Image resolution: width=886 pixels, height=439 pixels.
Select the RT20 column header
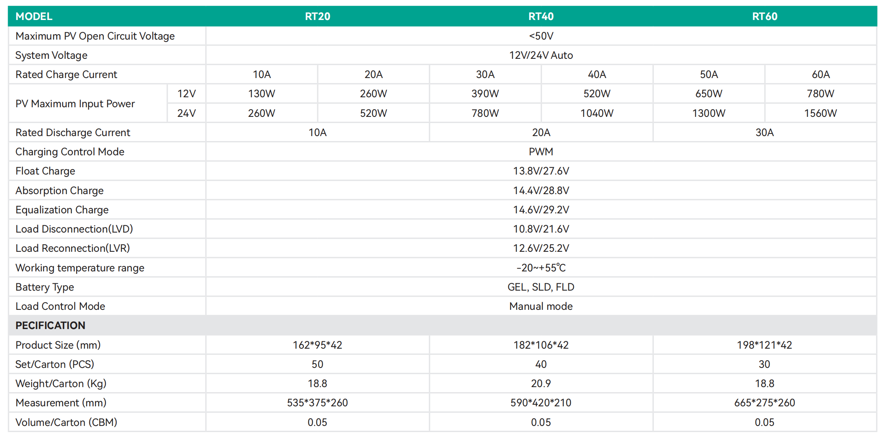(317, 17)
